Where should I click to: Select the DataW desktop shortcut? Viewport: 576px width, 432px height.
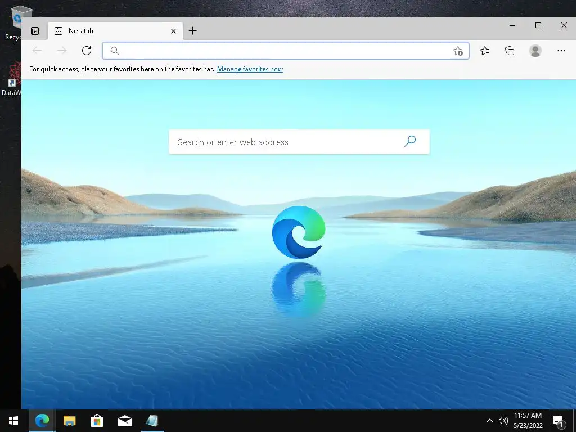(x=11, y=79)
